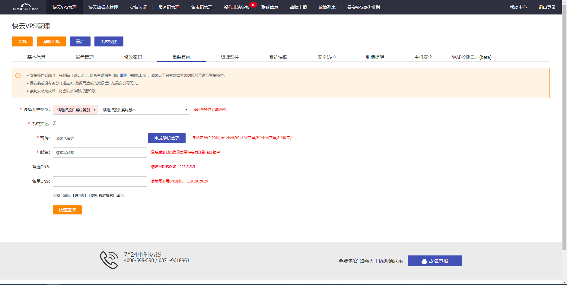Switch to the 主机安全 tab

(x=423, y=57)
